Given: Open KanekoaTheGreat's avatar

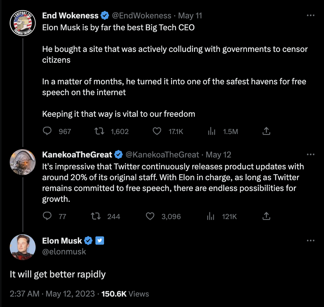Looking at the screenshot, I should [x=23, y=162].
